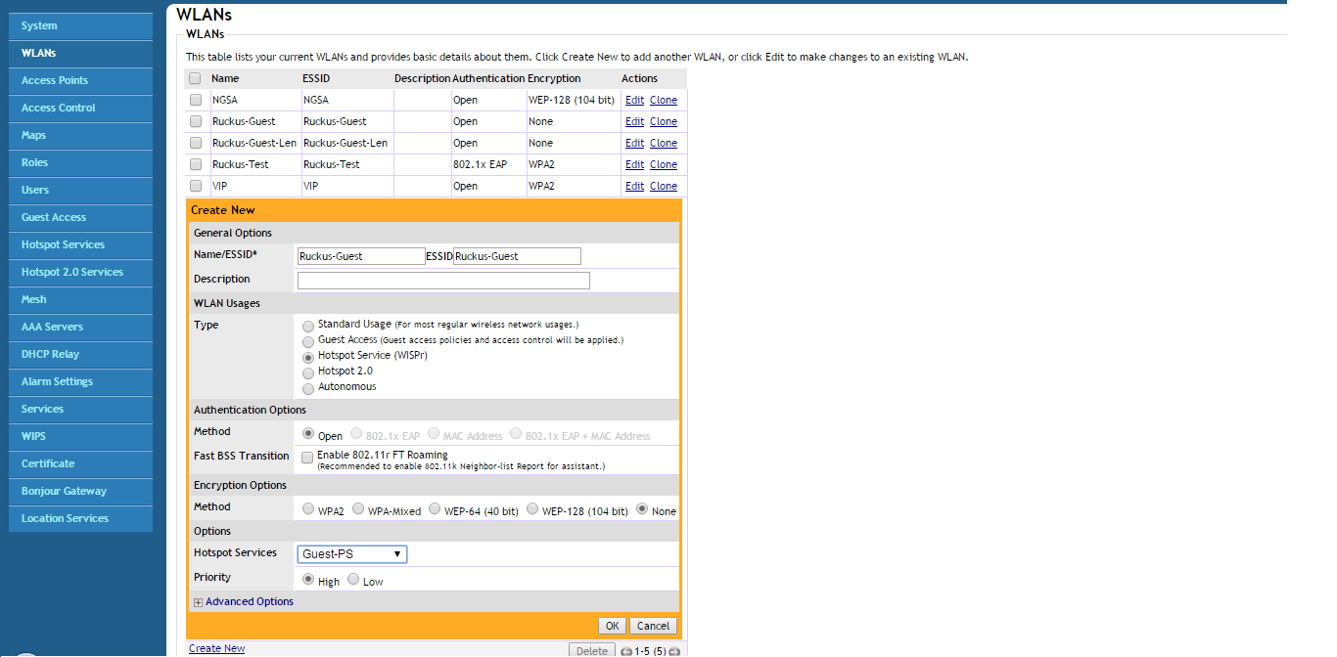Click the Description input field
This screenshot has width=1337, height=657.
click(x=443, y=281)
